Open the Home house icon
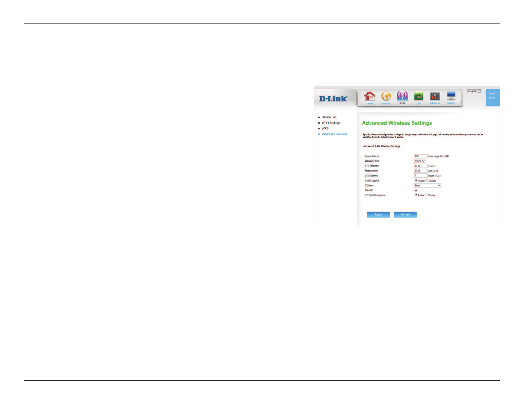The width and height of the screenshot is (524, 405). [370, 96]
